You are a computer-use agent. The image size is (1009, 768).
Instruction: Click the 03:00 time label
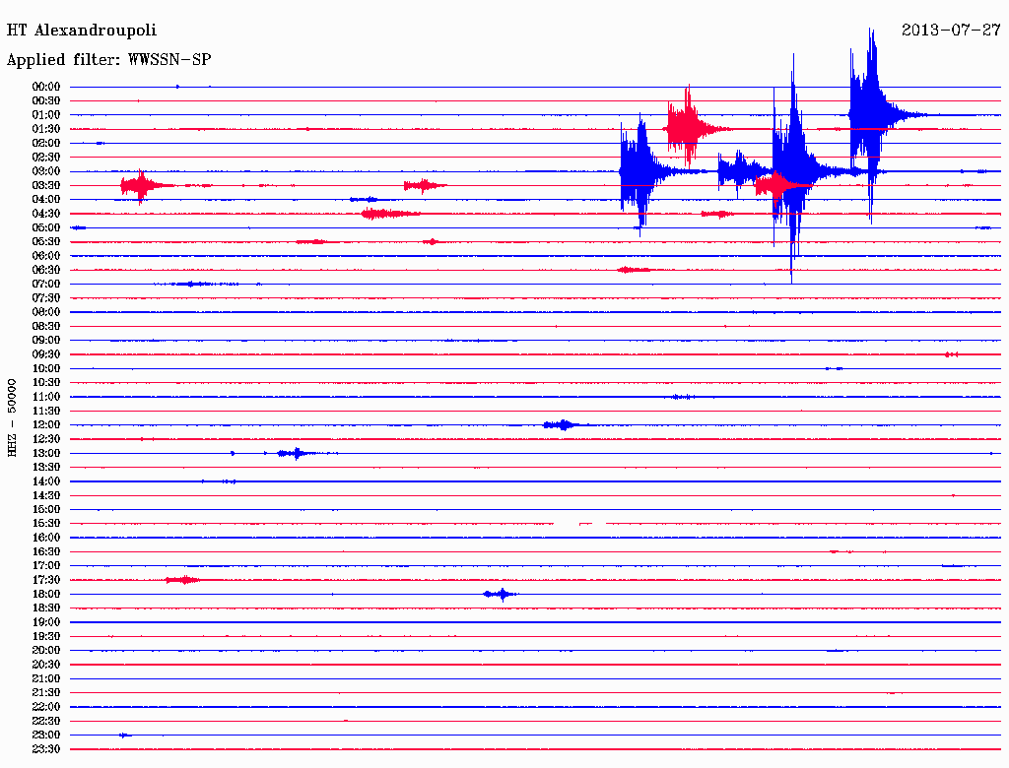coord(46,171)
